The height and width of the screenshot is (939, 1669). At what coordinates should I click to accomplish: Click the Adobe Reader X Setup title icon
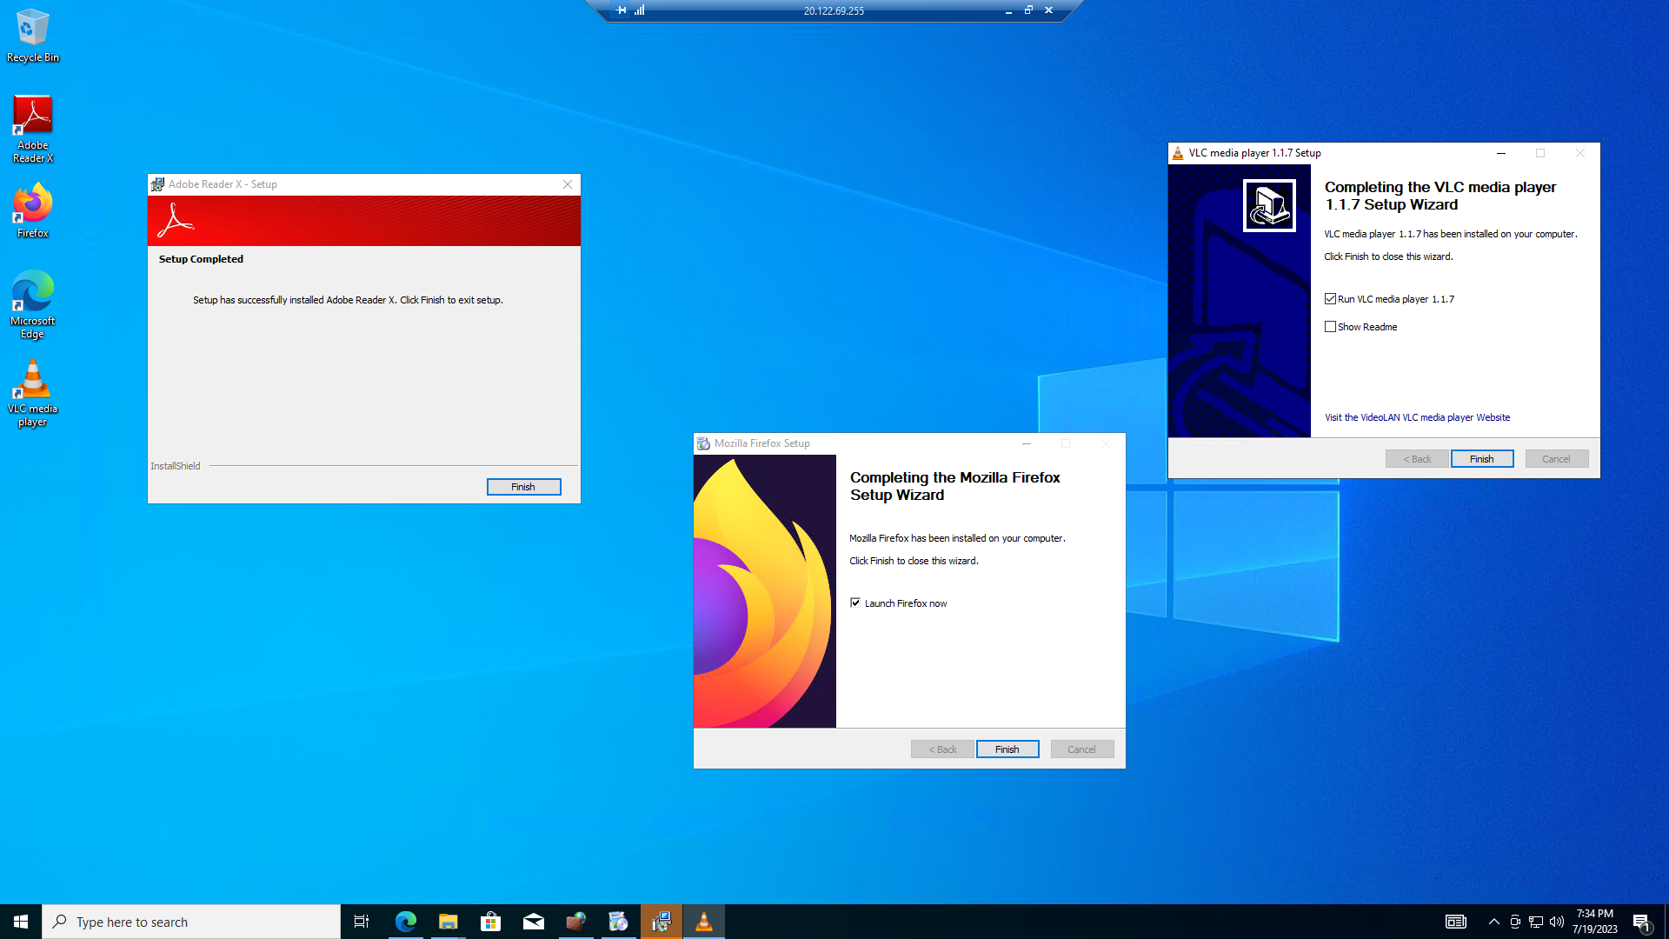tap(157, 184)
